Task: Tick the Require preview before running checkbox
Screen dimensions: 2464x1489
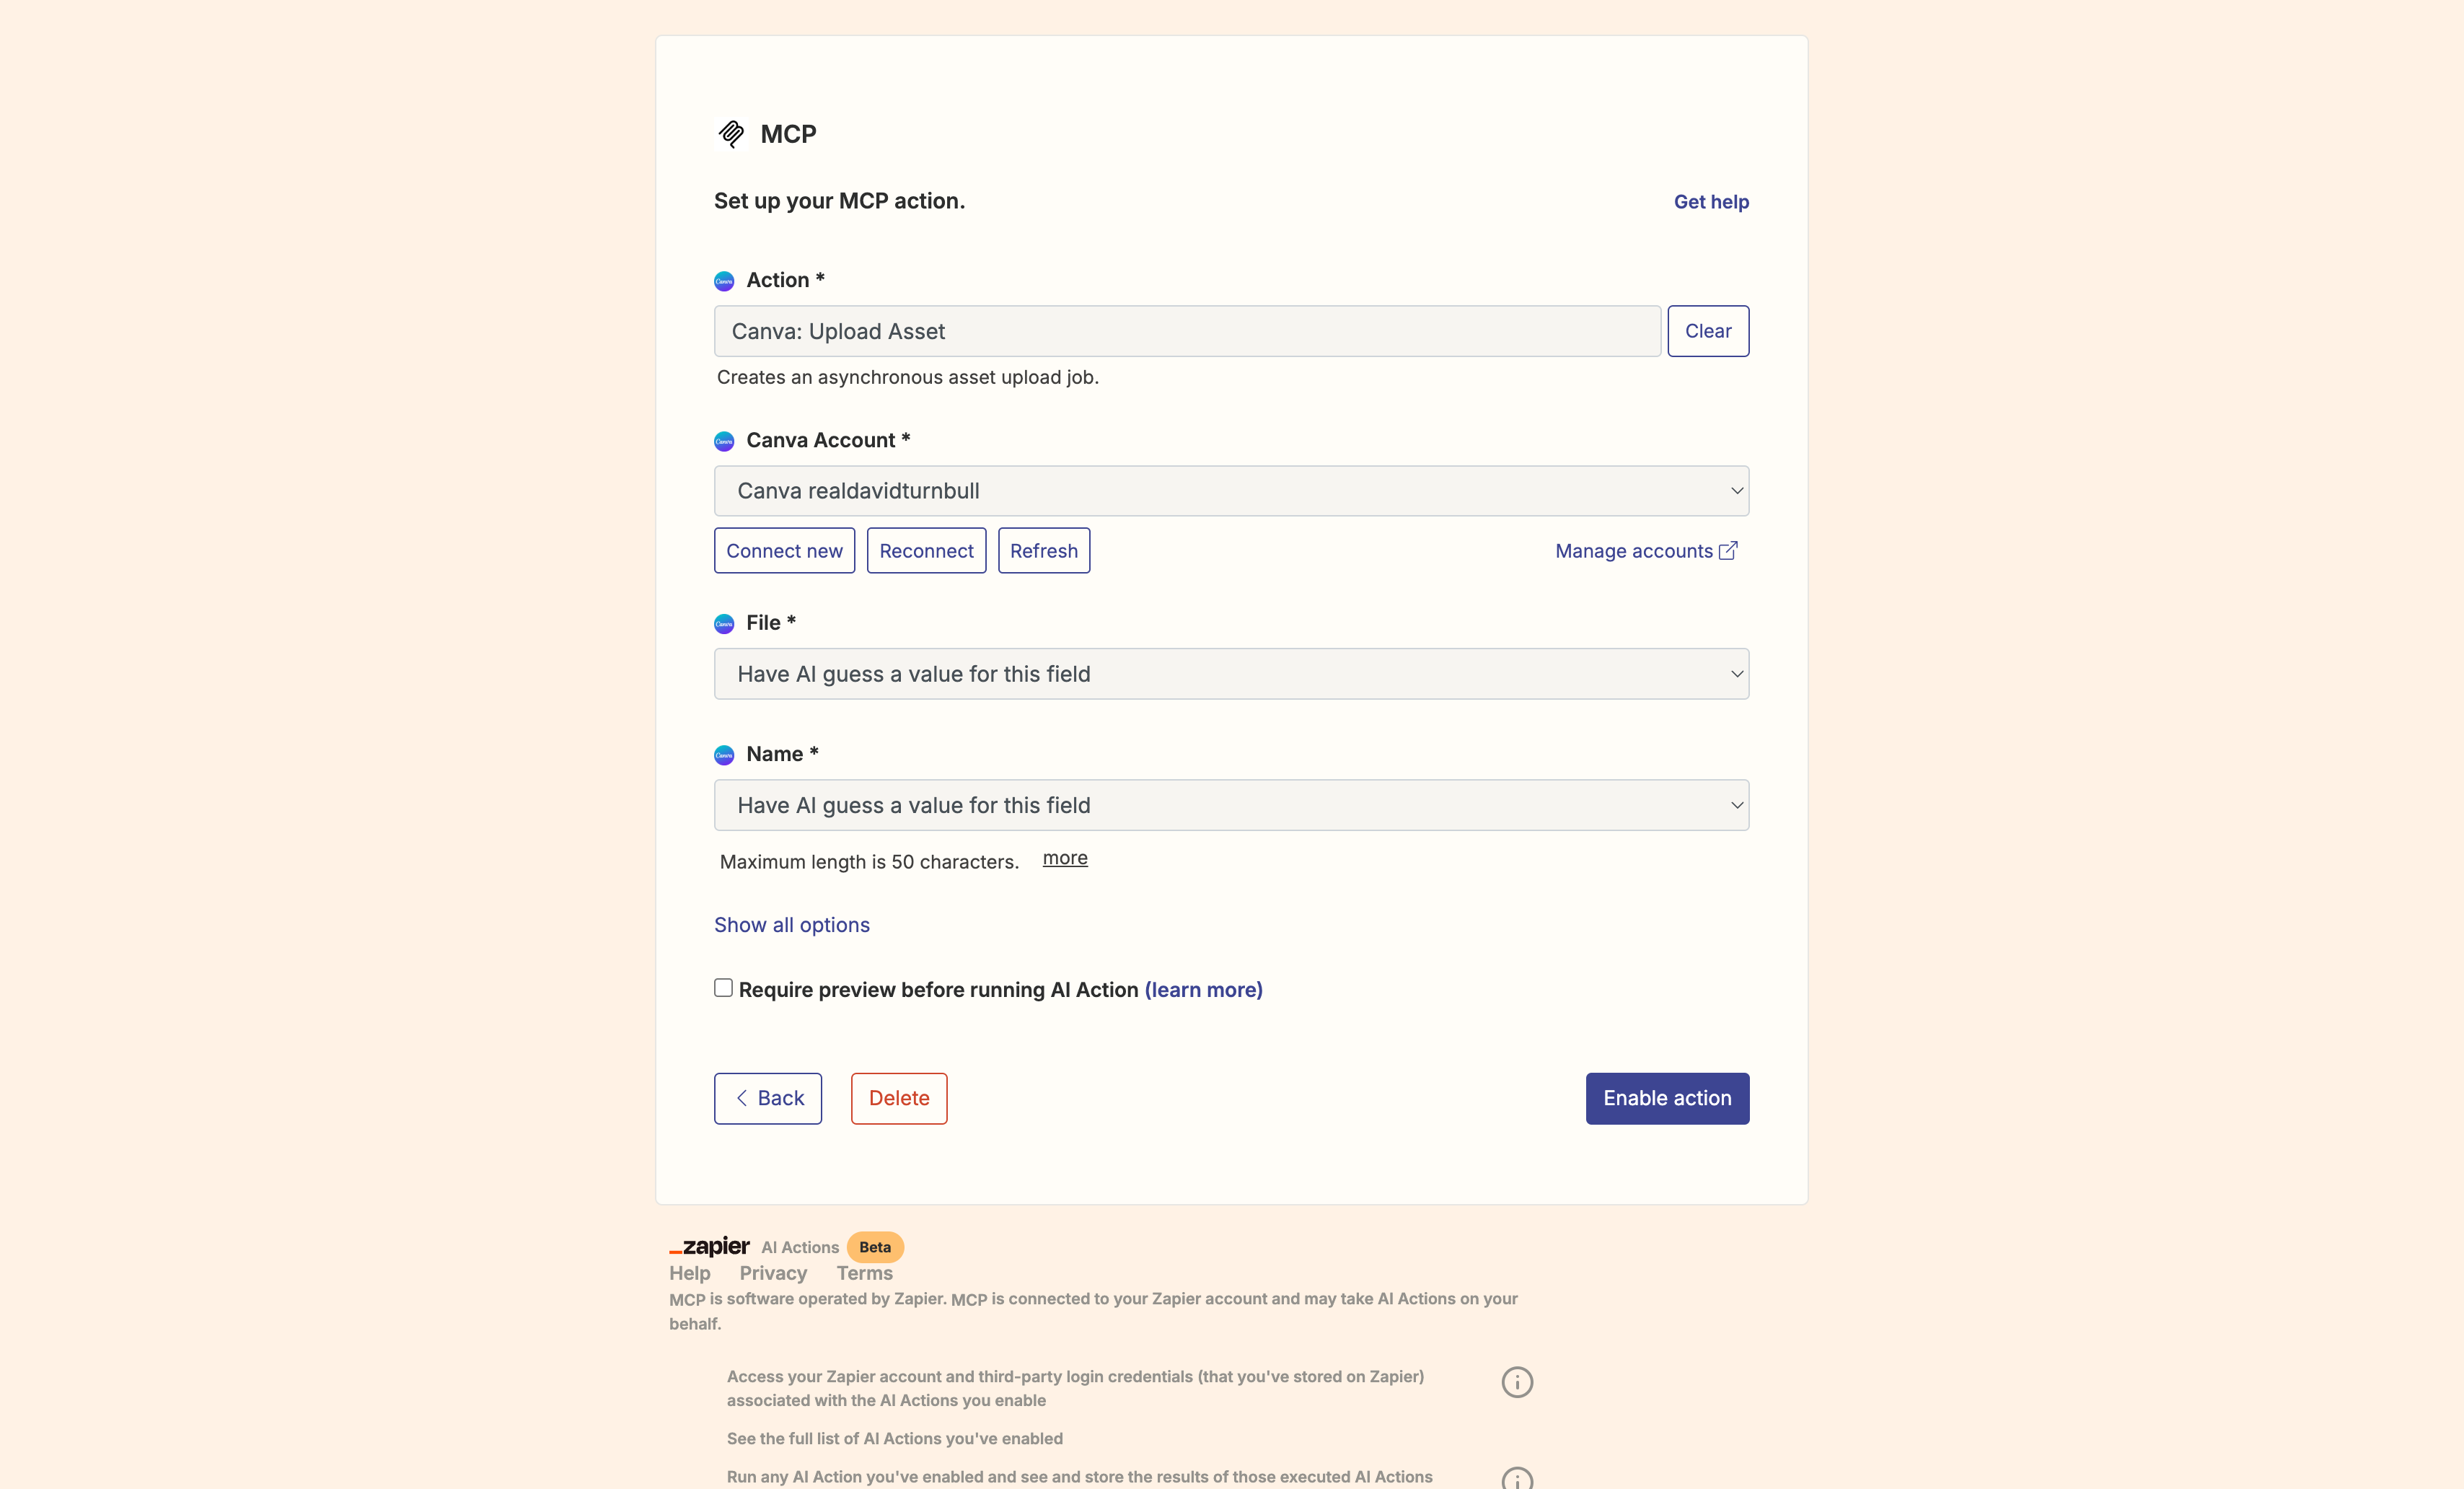Action: coord(723,988)
